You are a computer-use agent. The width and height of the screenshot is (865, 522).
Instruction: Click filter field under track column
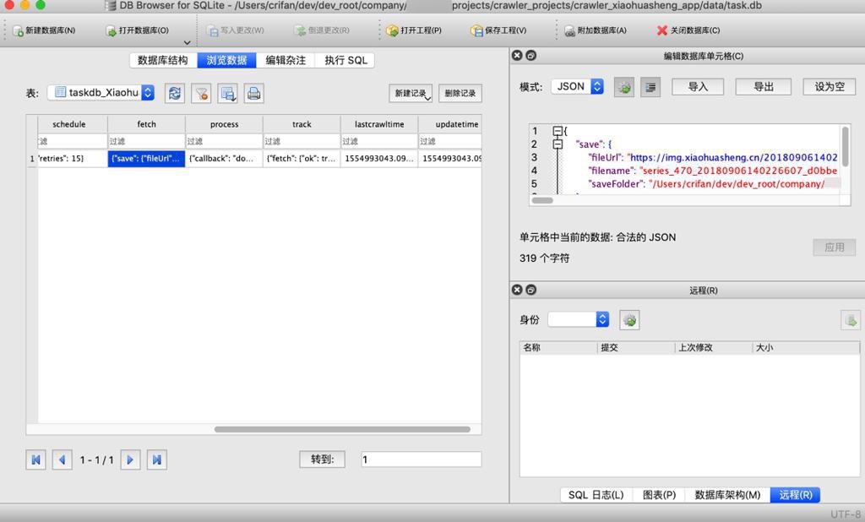point(302,141)
